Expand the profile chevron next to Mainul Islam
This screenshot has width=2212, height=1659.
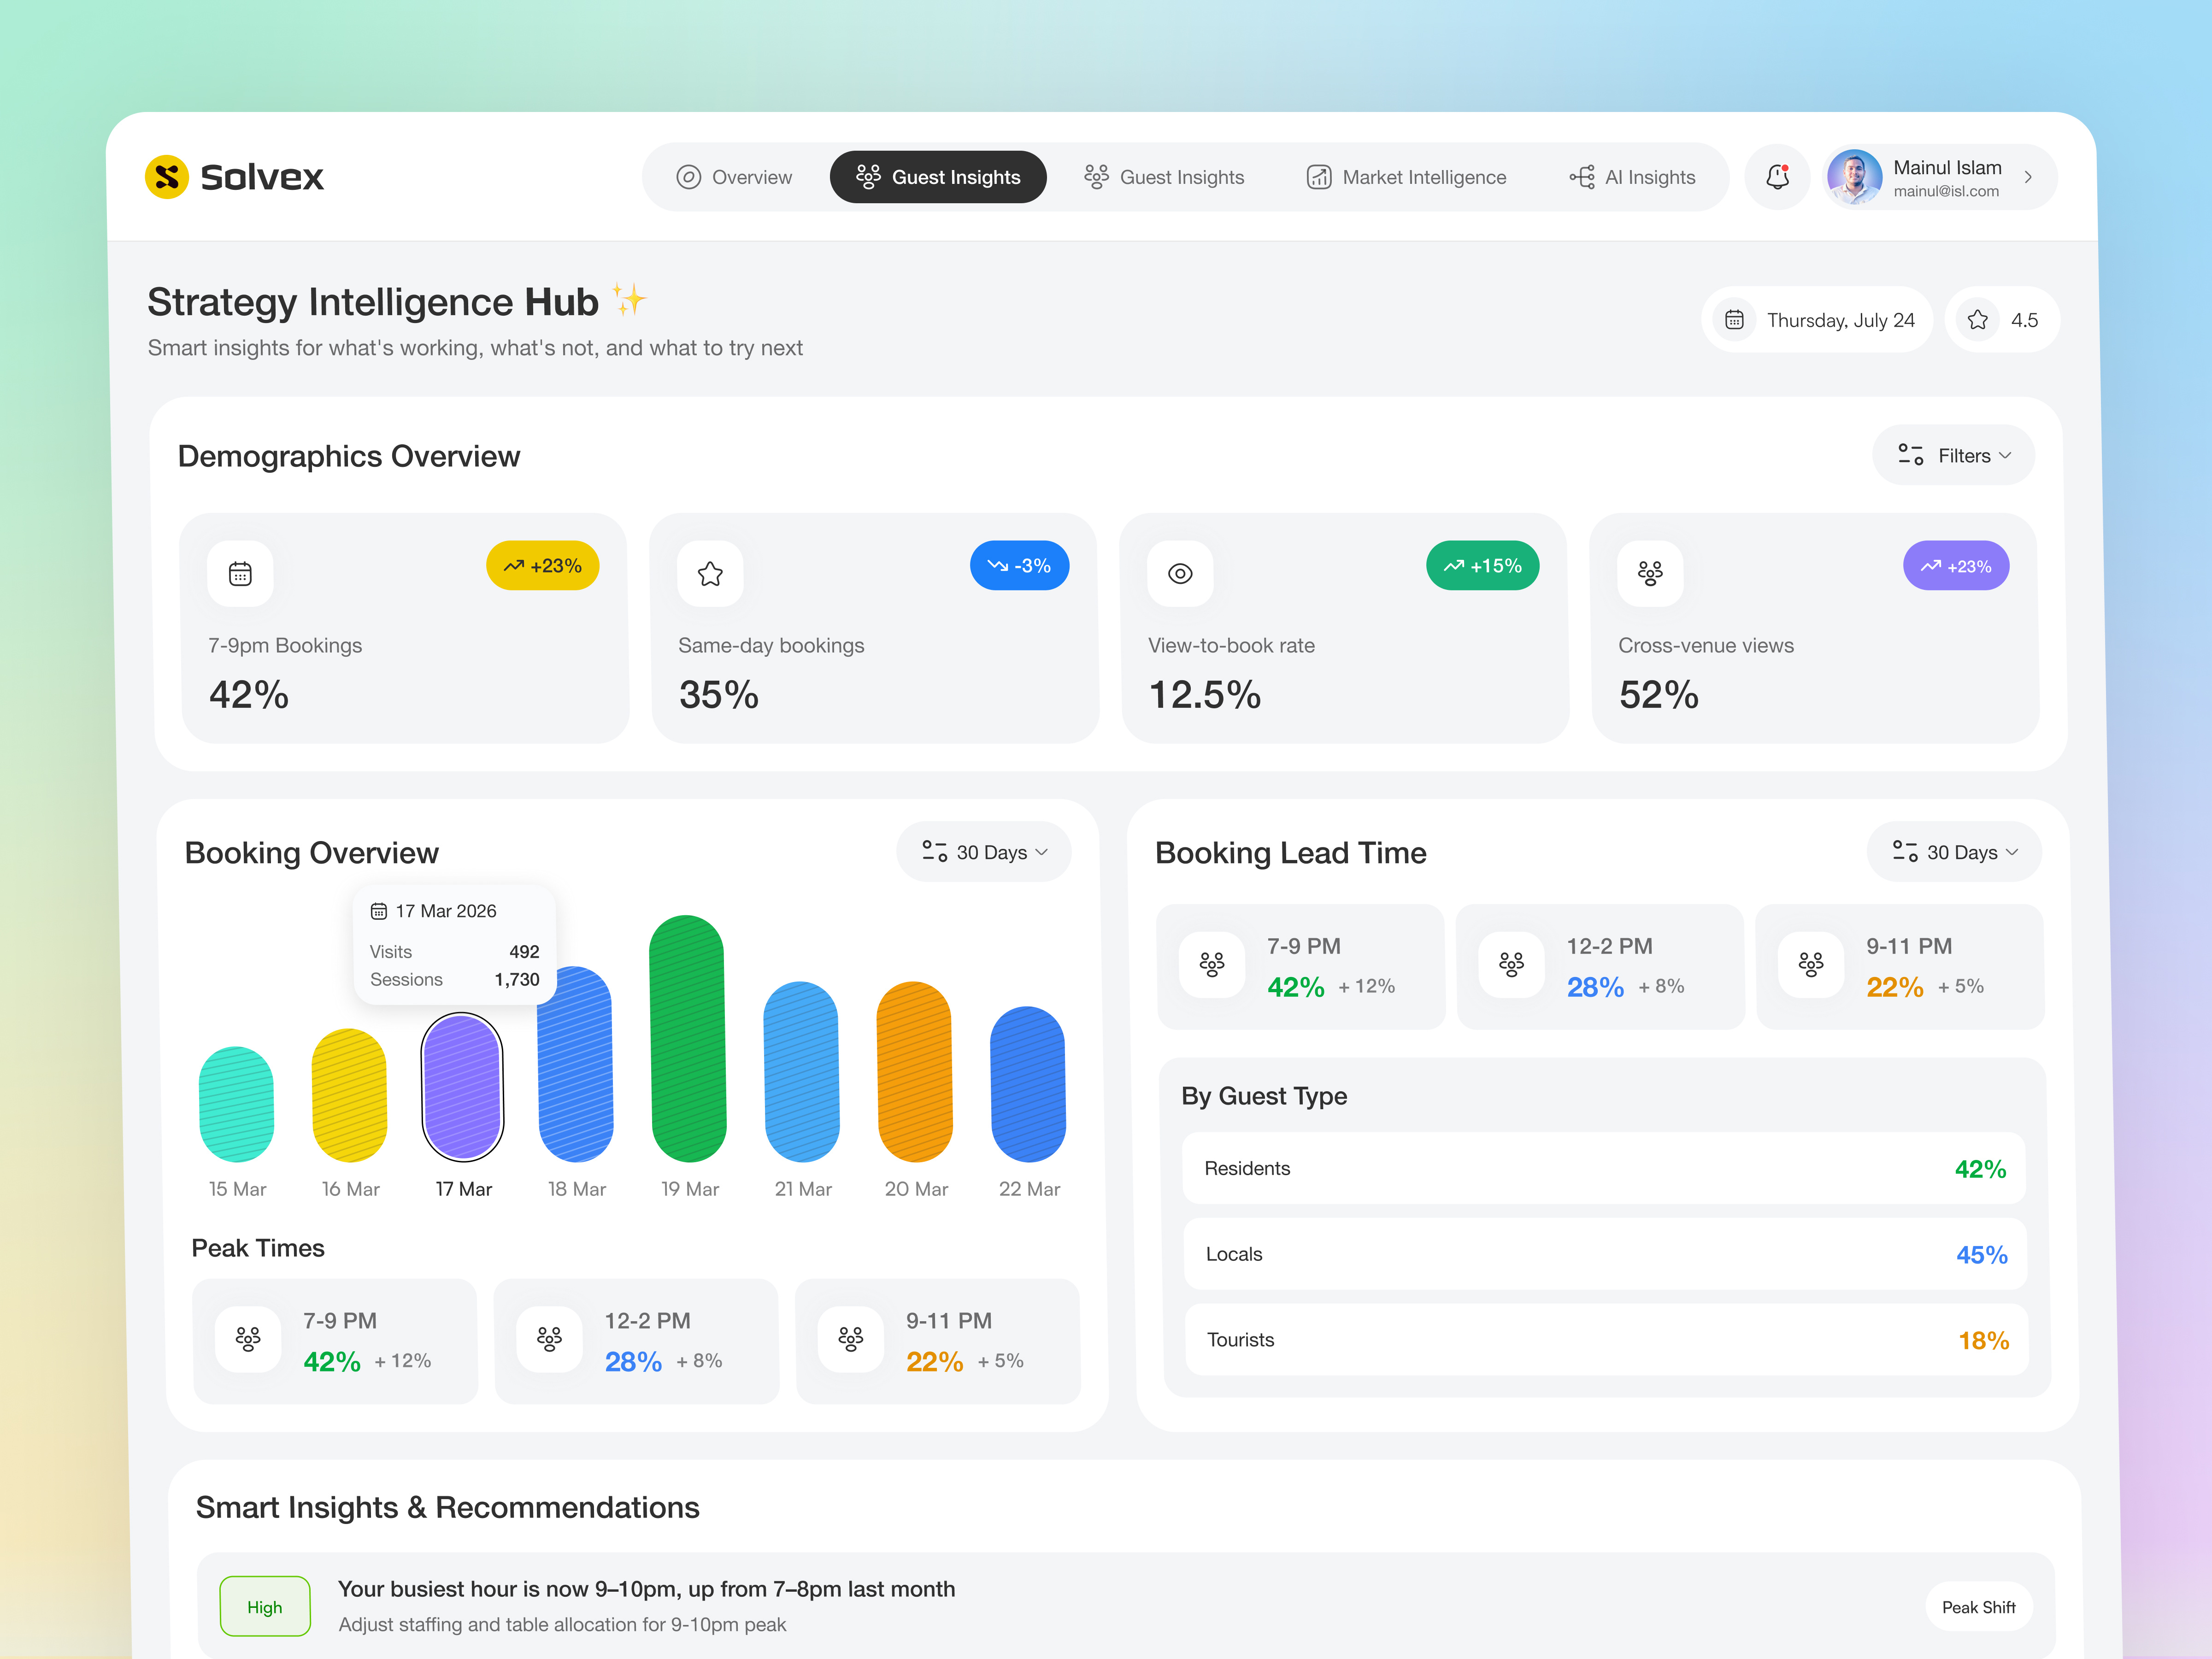[2029, 177]
